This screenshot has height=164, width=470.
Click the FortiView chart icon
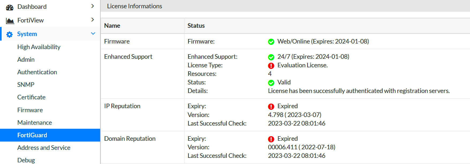coord(10,21)
